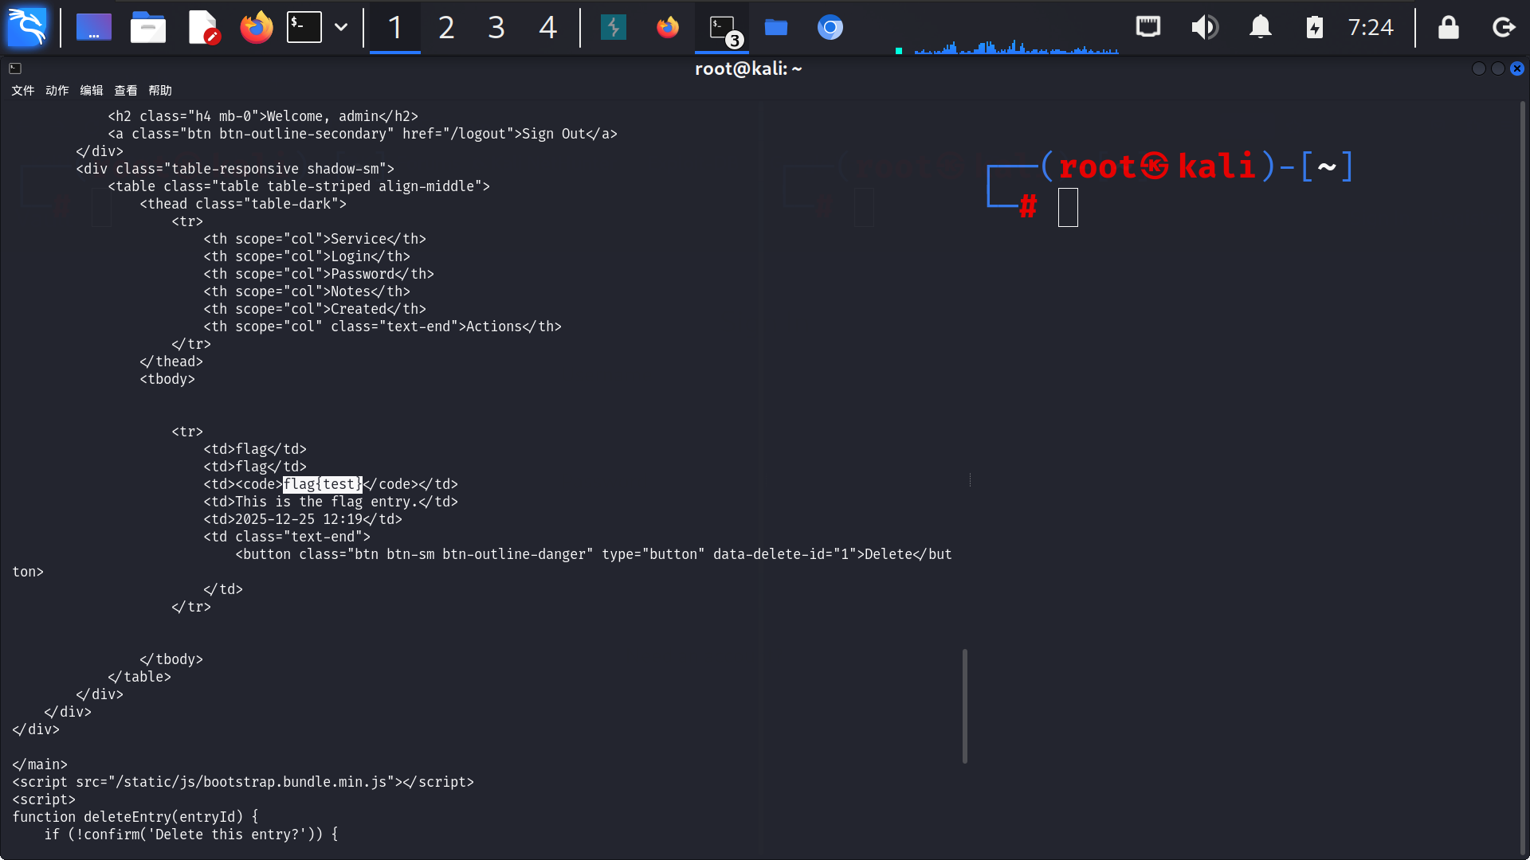
Task: Click the show desktop panel icon
Action: pos(94,27)
